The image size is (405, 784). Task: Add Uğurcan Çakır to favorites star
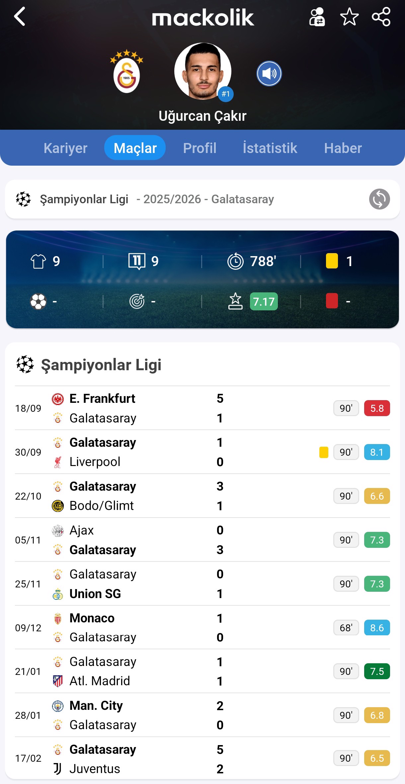click(x=349, y=17)
